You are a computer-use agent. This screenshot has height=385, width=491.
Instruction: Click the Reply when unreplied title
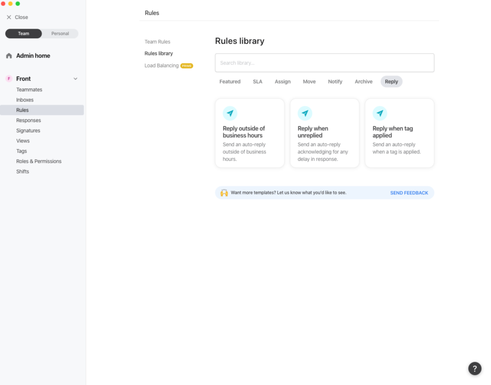[x=313, y=132]
